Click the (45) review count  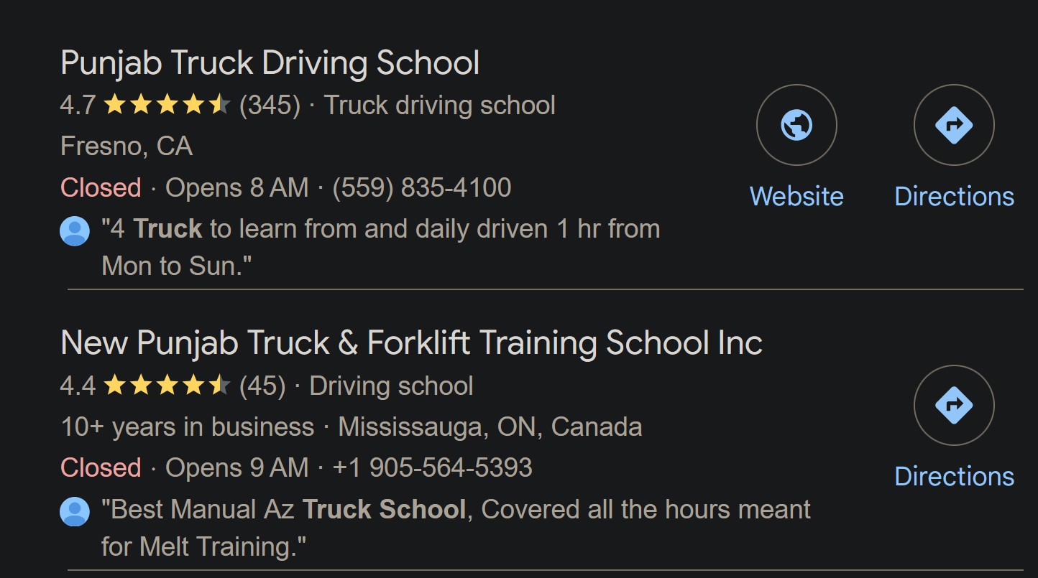262,386
